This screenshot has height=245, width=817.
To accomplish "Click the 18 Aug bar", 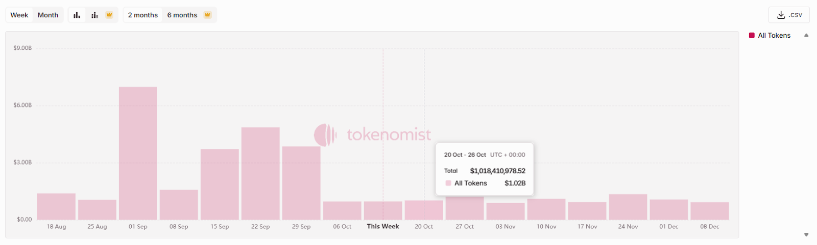I will 56,206.
